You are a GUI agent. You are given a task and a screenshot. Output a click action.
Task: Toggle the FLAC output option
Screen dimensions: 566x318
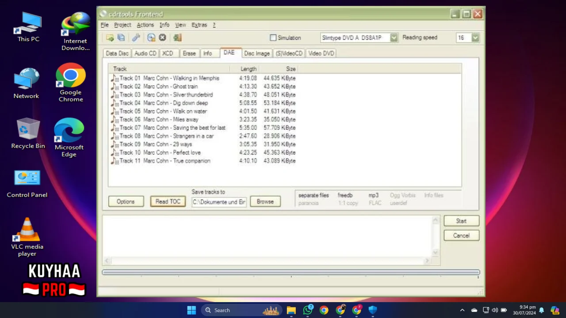375,203
